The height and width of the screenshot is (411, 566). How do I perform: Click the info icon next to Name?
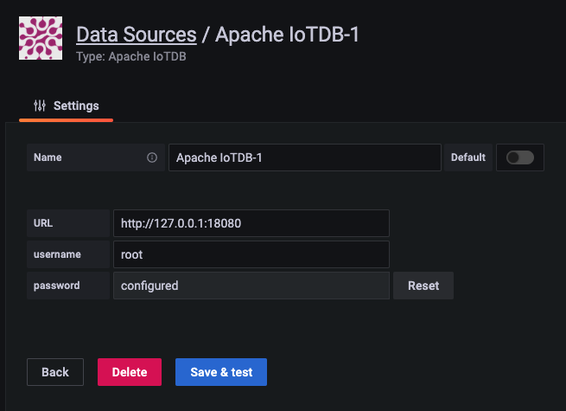152,157
